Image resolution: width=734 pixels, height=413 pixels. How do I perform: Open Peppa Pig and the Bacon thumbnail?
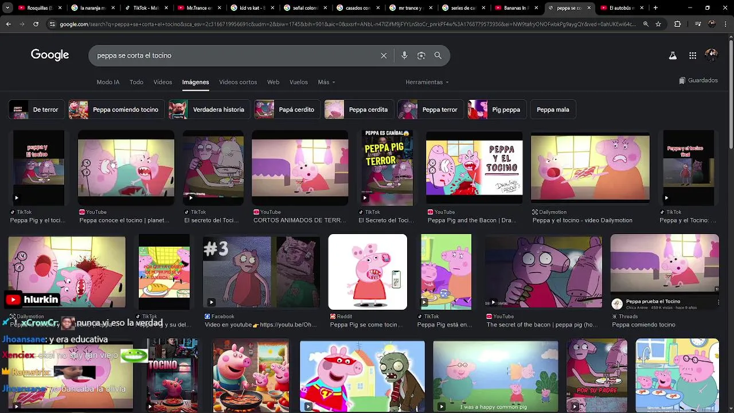[x=474, y=168]
